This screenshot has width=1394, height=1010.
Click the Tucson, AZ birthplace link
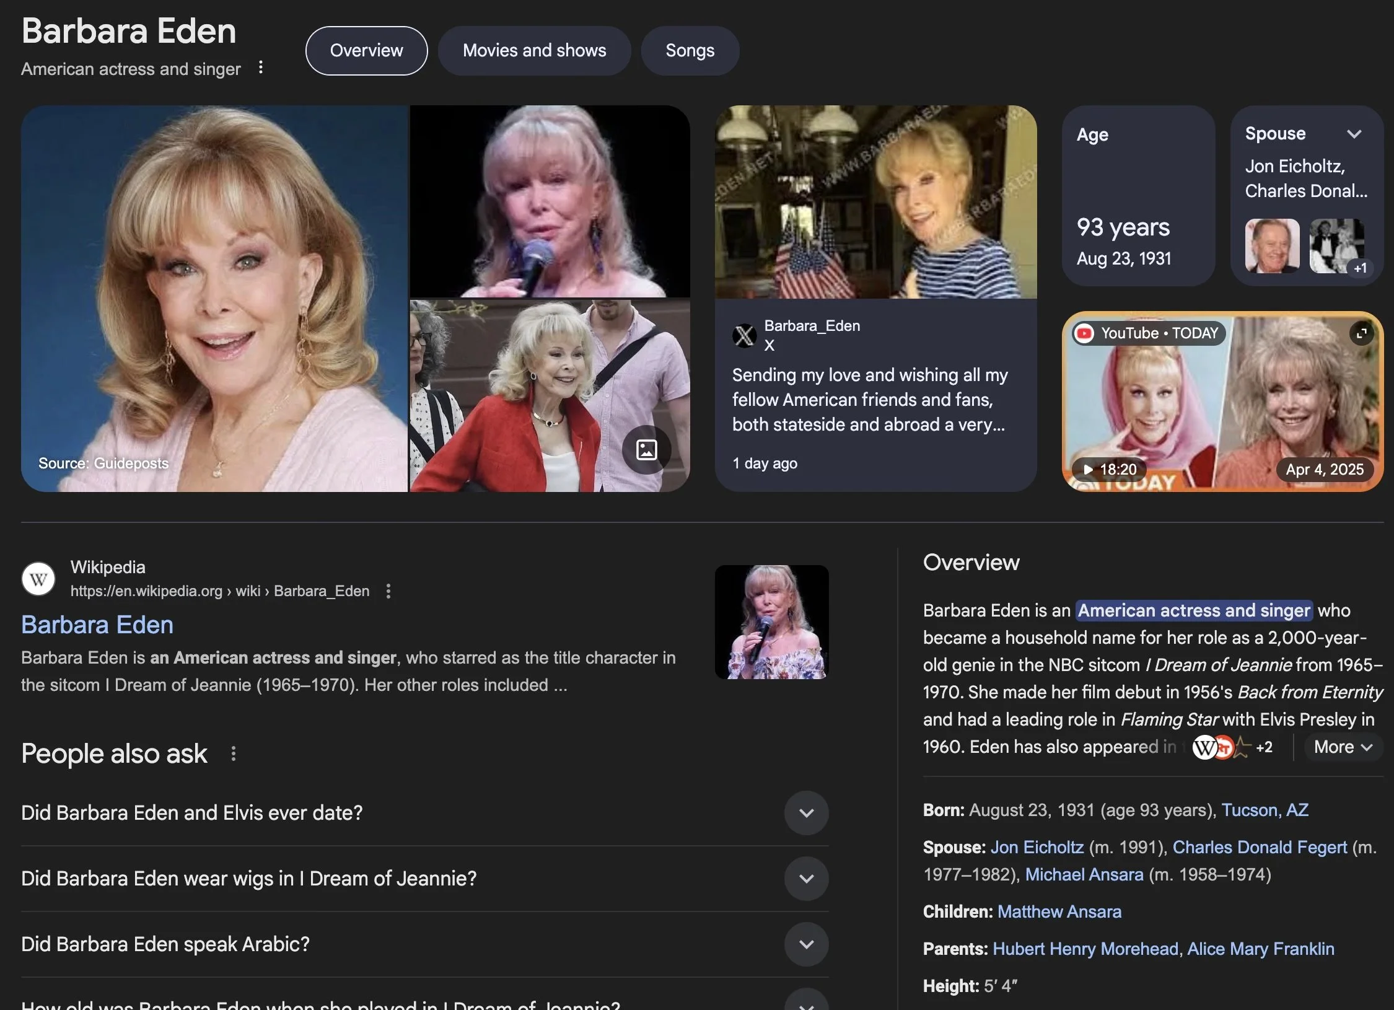pyautogui.click(x=1265, y=810)
